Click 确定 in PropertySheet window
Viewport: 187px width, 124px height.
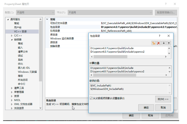click(x=131, y=115)
